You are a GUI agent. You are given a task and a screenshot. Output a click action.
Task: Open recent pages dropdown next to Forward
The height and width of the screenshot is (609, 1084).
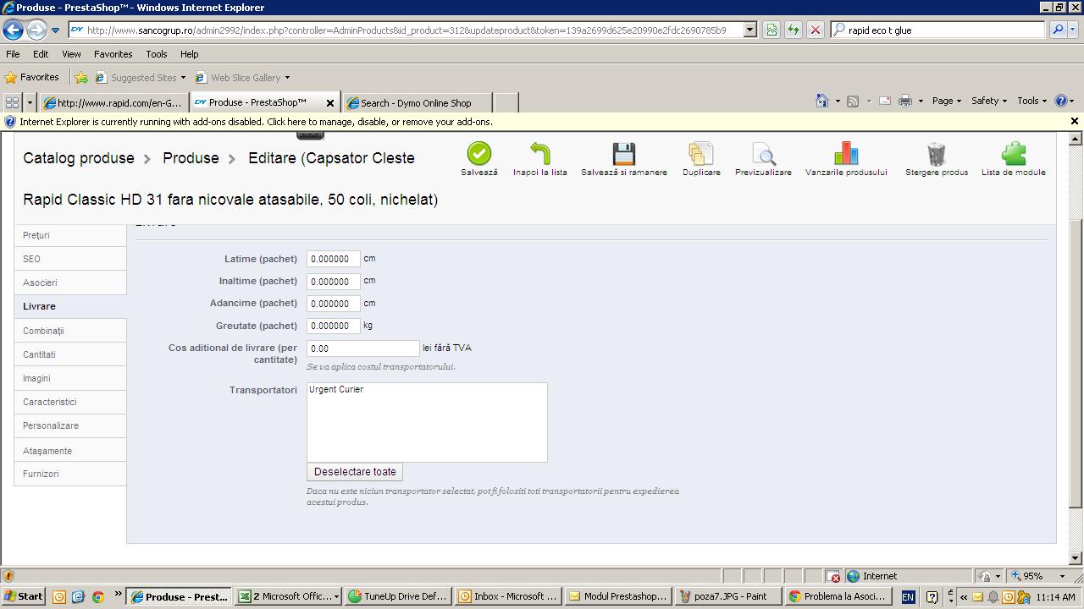click(55, 30)
